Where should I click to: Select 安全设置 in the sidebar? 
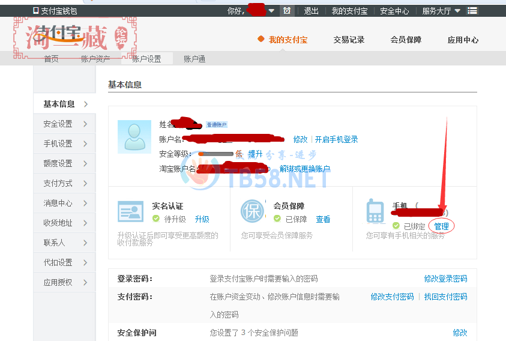click(65, 124)
